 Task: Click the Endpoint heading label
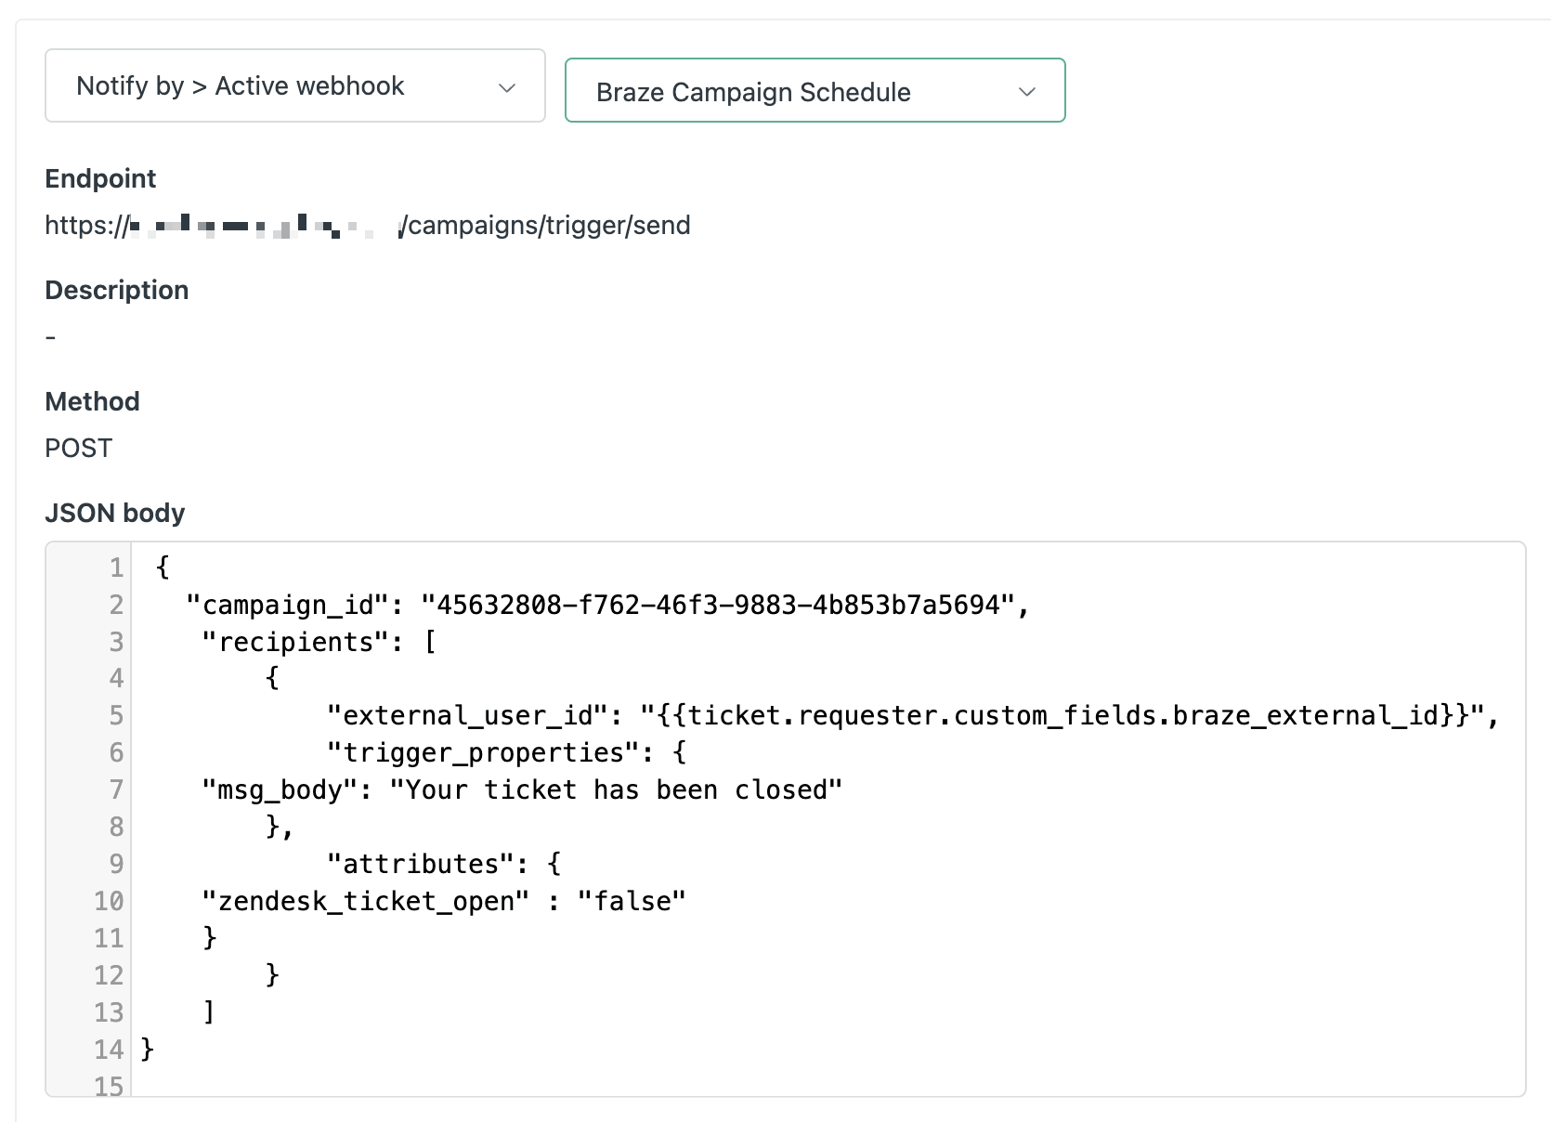click(x=100, y=178)
